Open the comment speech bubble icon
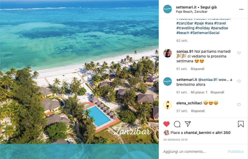The image size is (248, 159). click(x=177, y=124)
